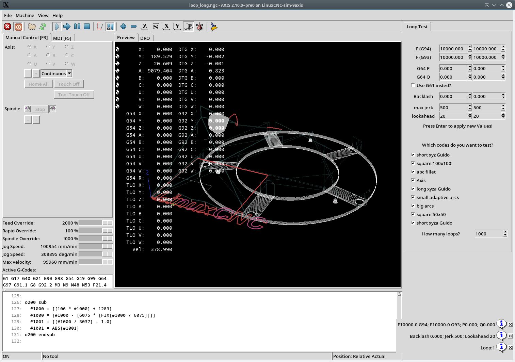This screenshot has width=515, height=362.
Task: Pause program execution
Action: 77,27
